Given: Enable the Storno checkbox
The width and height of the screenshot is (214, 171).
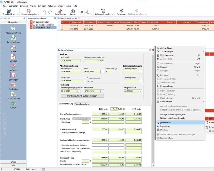Looking at the screenshot, I should [85, 81].
